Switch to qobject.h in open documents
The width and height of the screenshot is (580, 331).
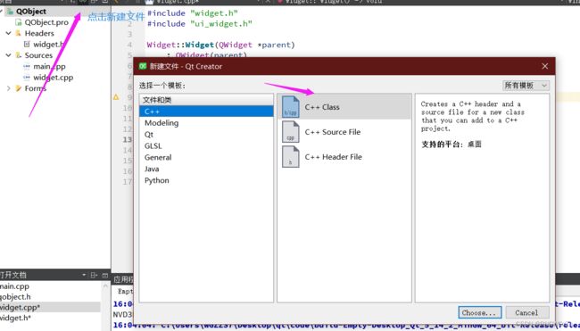click(15, 296)
